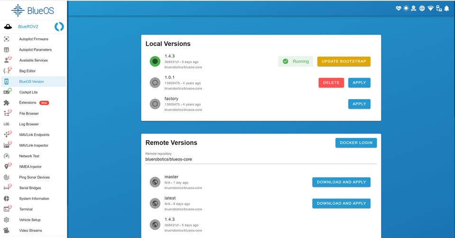Go to Vehicle Setup in sidebar
This screenshot has width=455, height=238.
click(x=34, y=220)
